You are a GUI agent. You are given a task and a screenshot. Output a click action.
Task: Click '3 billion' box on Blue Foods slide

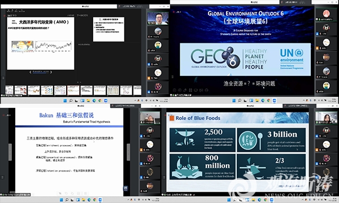[x=271, y=139]
